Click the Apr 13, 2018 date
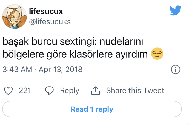The image size is (189, 125). [x=61, y=70]
